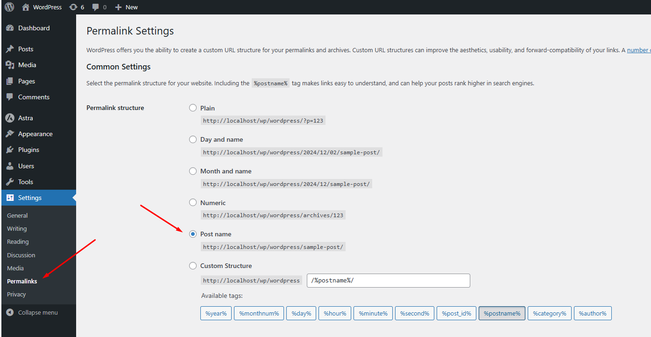Click the custom structure text field
Screen dimensions: 651x337
(388, 281)
